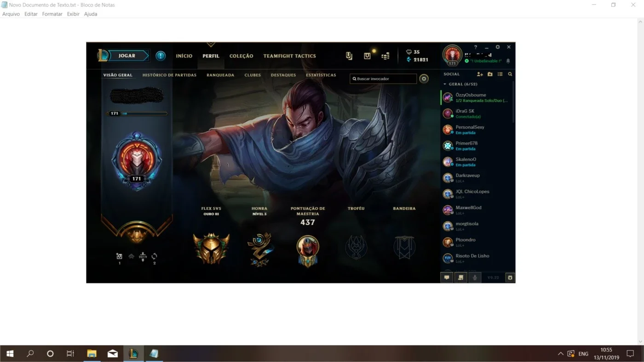644x362 pixels.
Task: Switch to the Histórico de Partidas tab
Action: tap(169, 75)
